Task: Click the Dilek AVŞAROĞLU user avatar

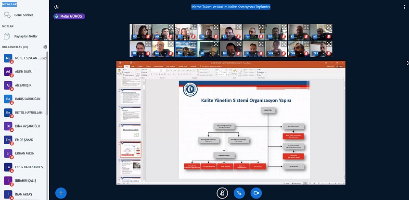Action: pos(8,126)
